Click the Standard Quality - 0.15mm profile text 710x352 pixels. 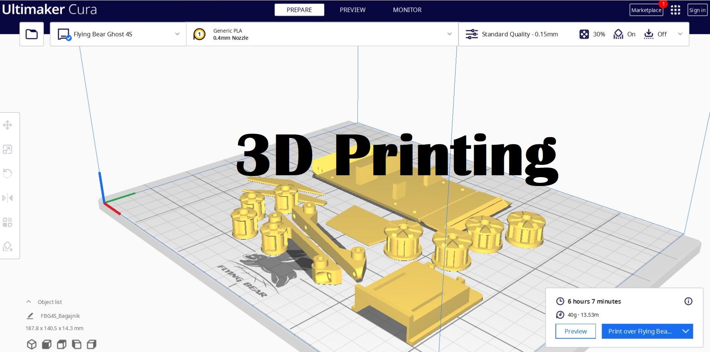click(x=520, y=34)
